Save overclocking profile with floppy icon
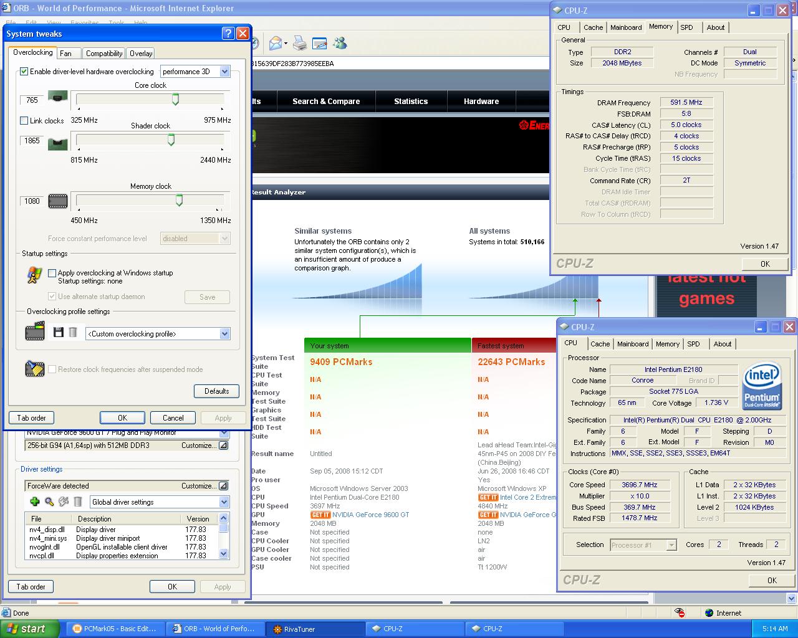The image size is (798, 638). click(x=59, y=333)
